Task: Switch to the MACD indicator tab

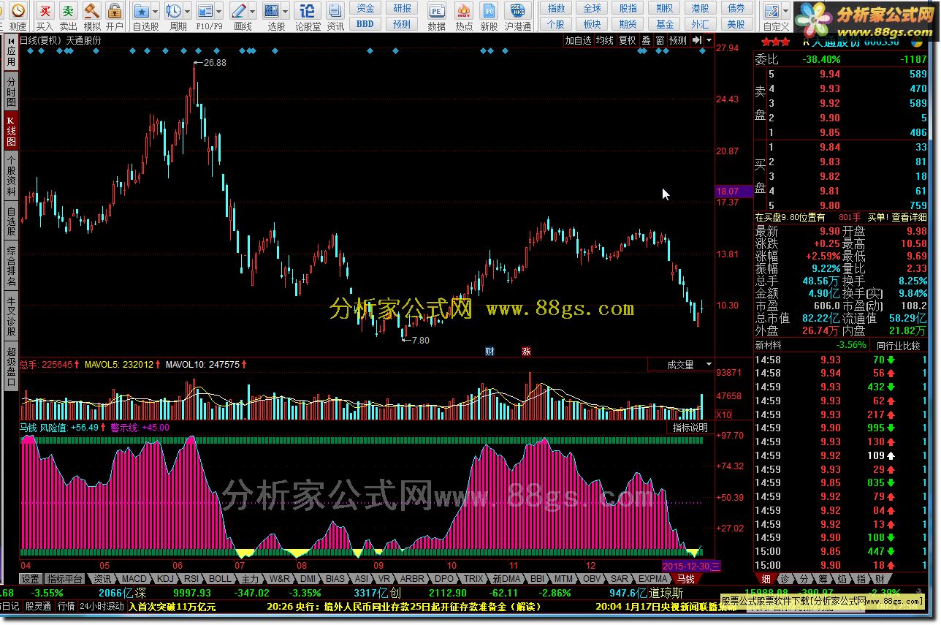Action: (134, 578)
